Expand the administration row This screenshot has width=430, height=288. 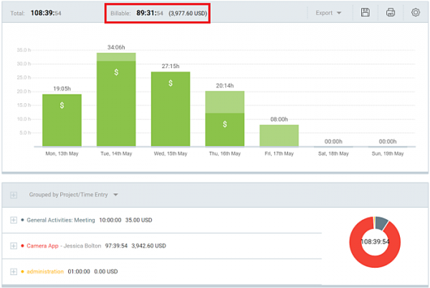tap(14, 272)
